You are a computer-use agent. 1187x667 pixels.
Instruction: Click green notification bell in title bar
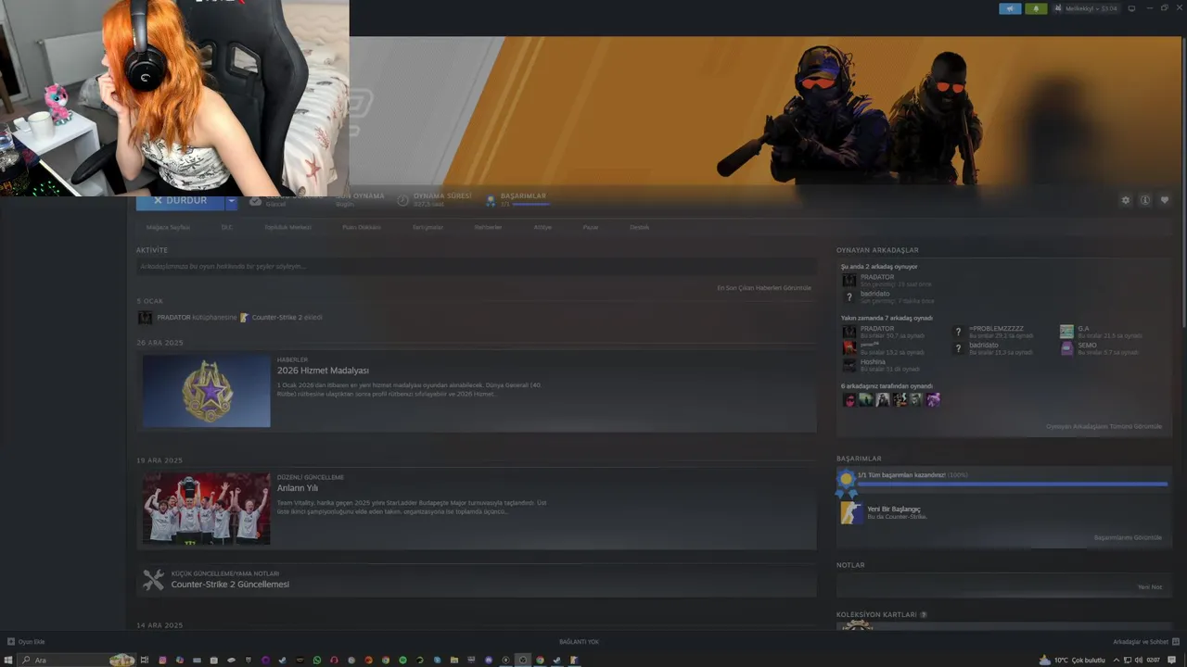coord(1036,8)
